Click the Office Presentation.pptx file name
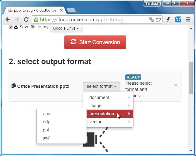This screenshot has height=156, width=196. pyautogui.click(x=43, y=86)
